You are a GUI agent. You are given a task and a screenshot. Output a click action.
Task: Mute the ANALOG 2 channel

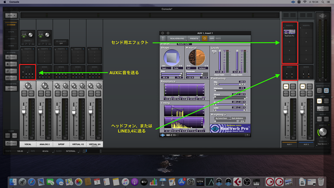pos(48,93)
